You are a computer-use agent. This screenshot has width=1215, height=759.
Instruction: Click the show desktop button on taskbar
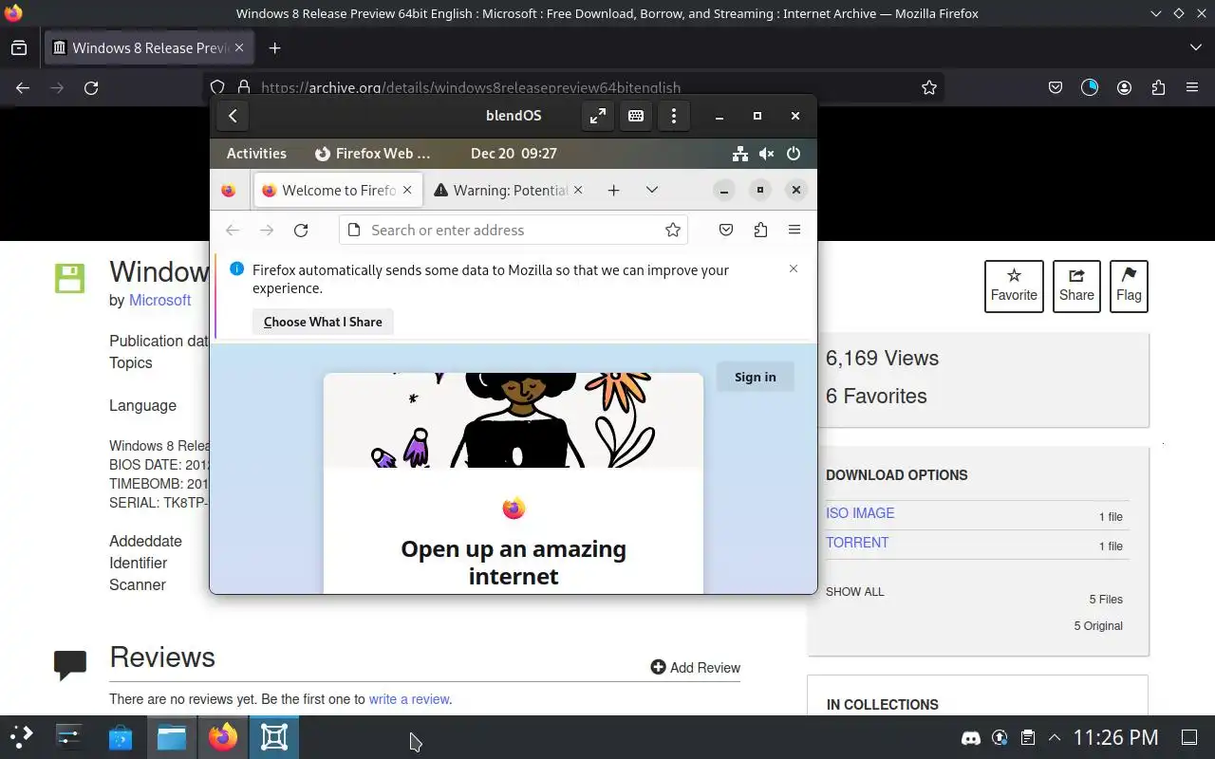(x=1189, y=737)
